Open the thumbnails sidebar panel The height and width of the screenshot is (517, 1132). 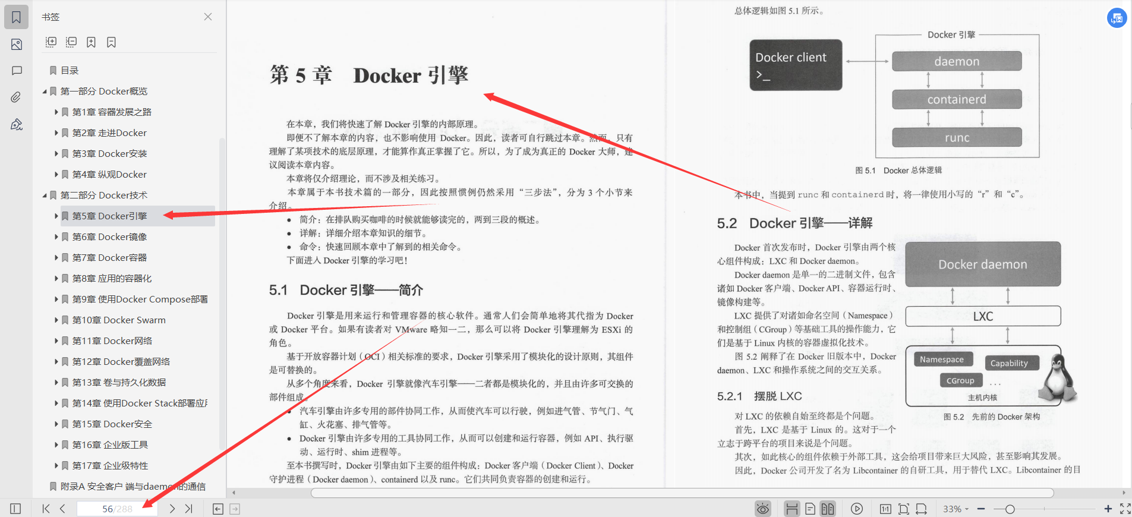pos(17,45)
